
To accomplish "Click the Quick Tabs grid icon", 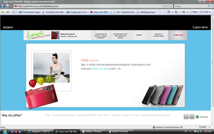I will [x=14, y=12].
